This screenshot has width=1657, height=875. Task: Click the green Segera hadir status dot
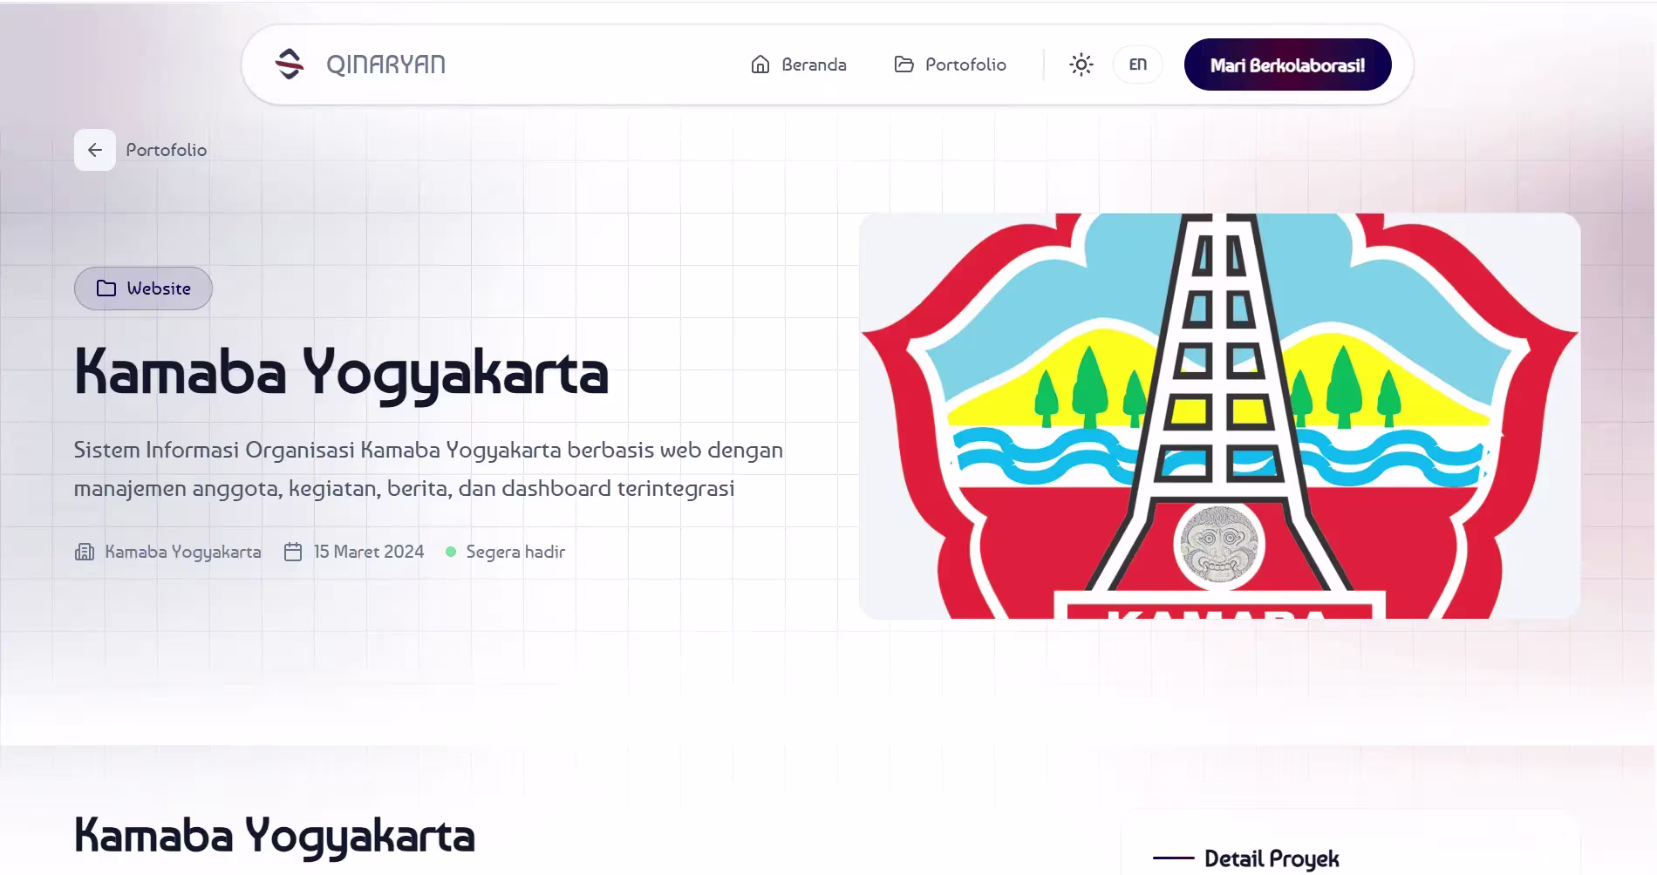[451, 552]
